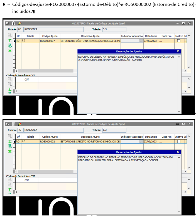Click the Estado code field in the RO50000002 window
196x216 pixels.
pyautogui.click(x=20, y=130)
